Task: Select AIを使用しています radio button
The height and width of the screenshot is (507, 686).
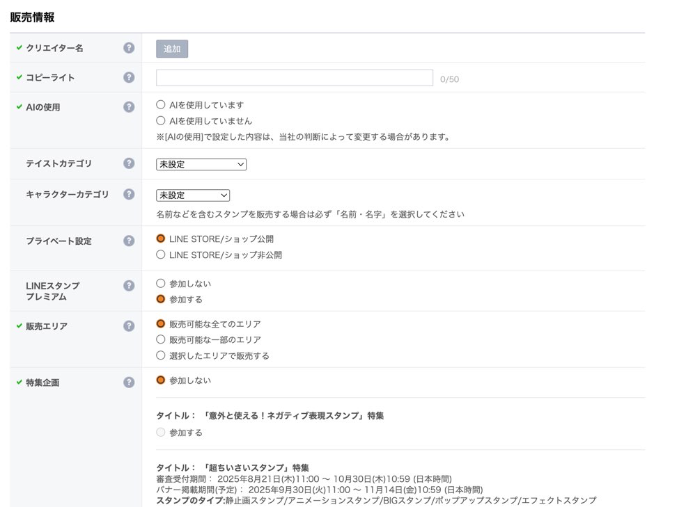Action: 161,105
